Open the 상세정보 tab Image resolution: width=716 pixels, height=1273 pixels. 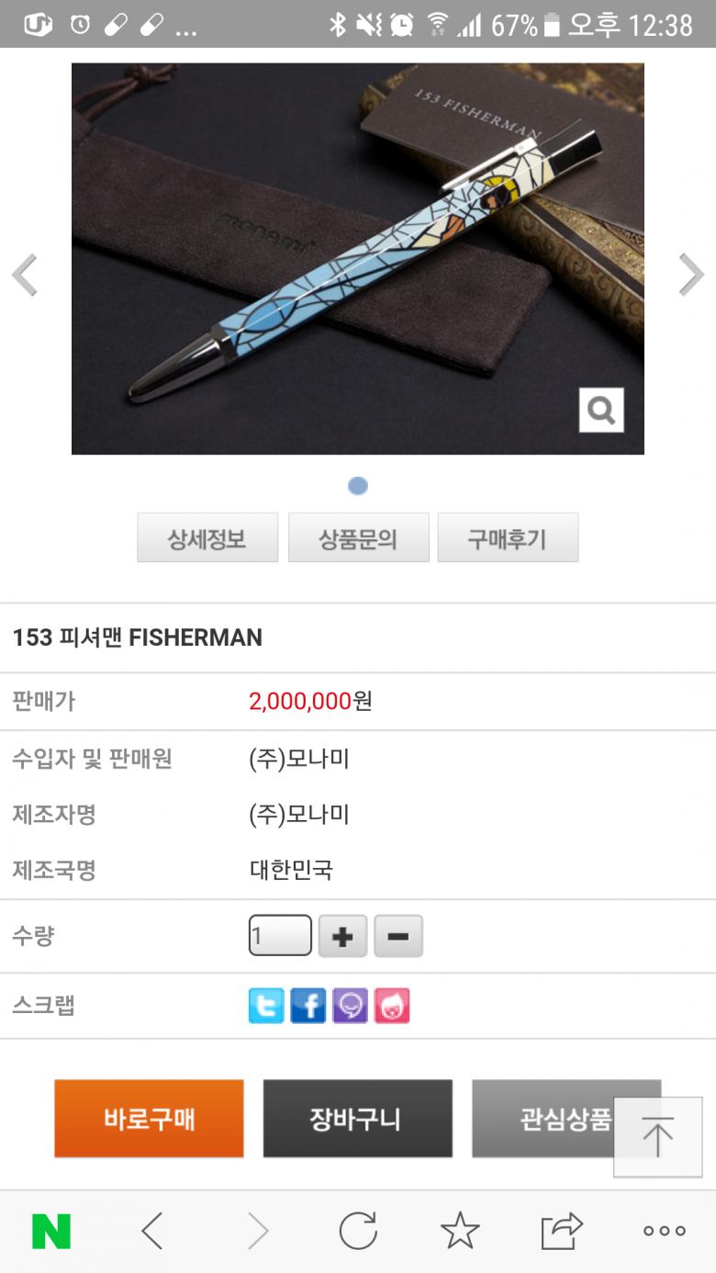click(x=207, y=538)
